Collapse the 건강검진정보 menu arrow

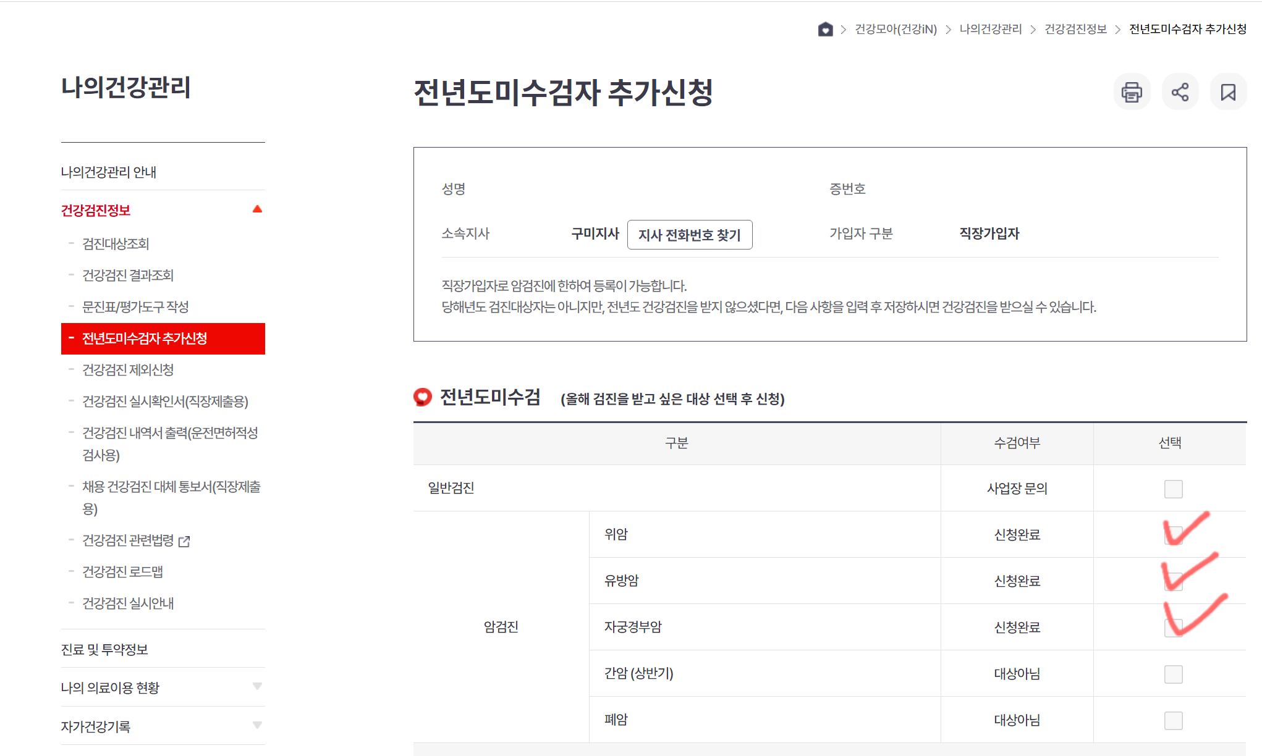(x=258, y=209)
